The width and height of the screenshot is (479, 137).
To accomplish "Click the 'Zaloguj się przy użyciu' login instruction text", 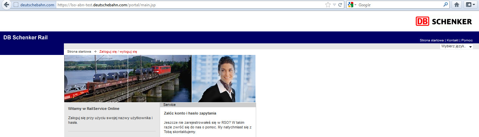I will tap(110, 120).
